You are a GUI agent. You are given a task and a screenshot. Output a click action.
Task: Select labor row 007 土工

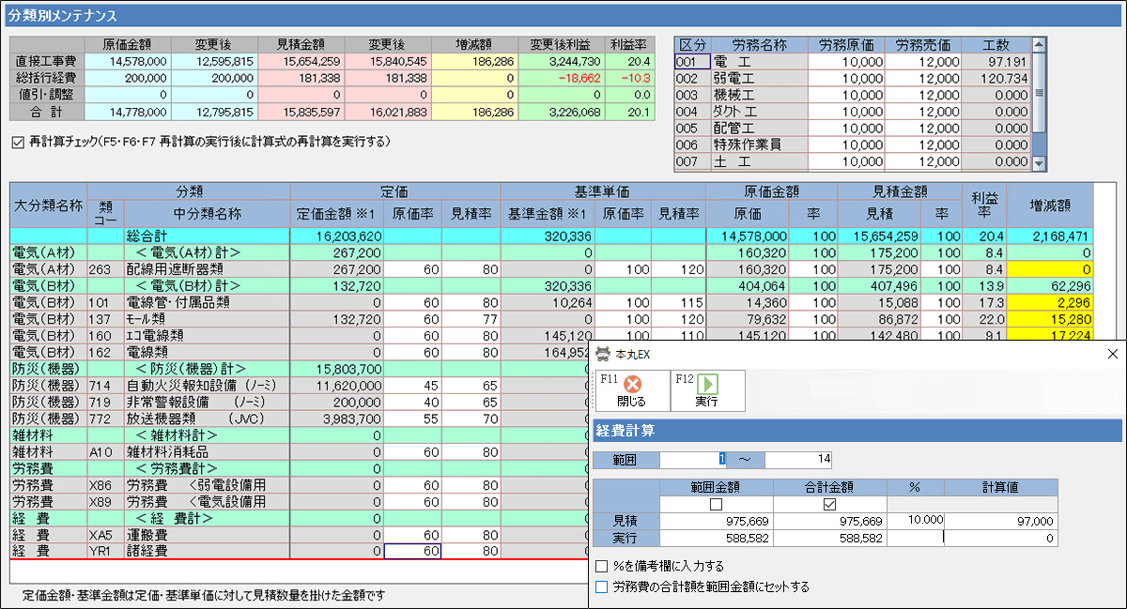[x=852, y=162]
